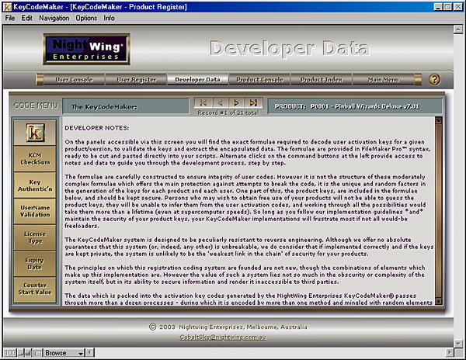Jump to the last record arrow
Screen dimensions: 466x360
click(253, 102)
